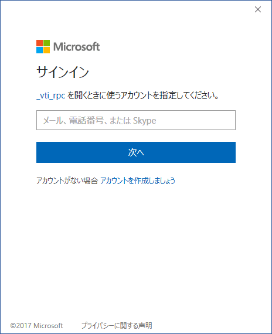Click the 声明 end of the privacy link

[x=145, y=325]
